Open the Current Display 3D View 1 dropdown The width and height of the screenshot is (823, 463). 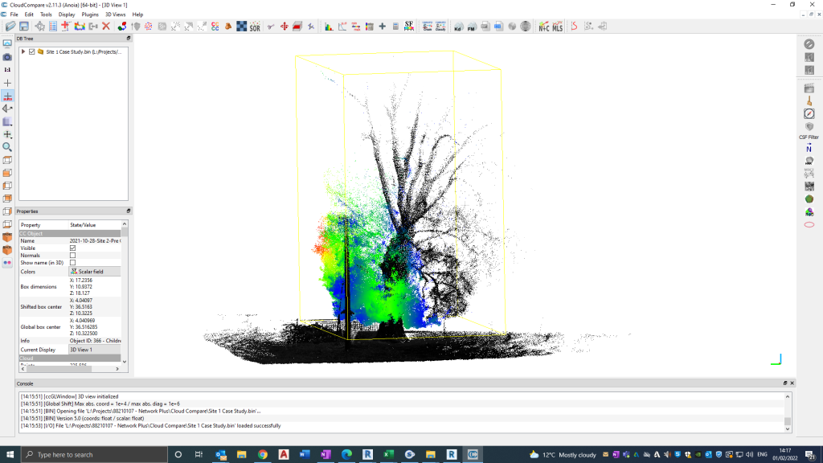point(95,350)
